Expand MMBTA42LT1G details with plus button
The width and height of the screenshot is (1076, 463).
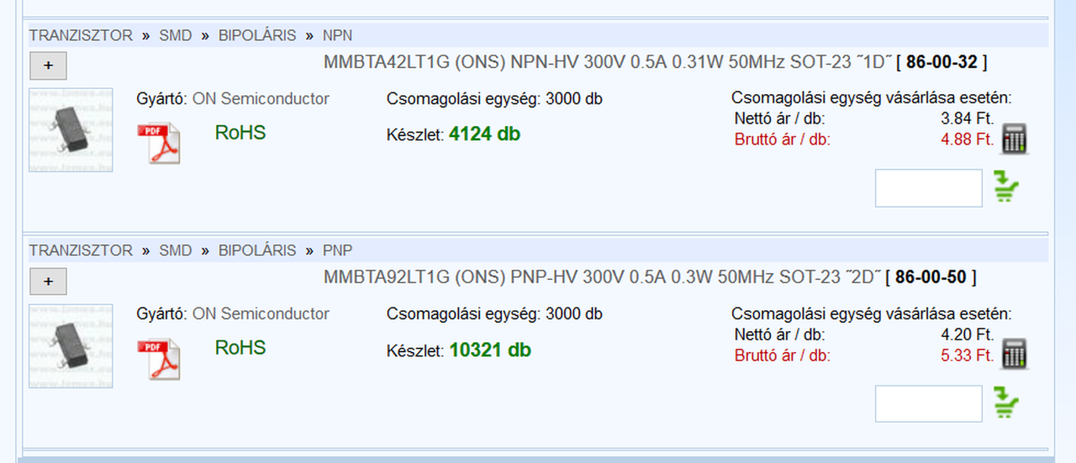coord(48,66)
